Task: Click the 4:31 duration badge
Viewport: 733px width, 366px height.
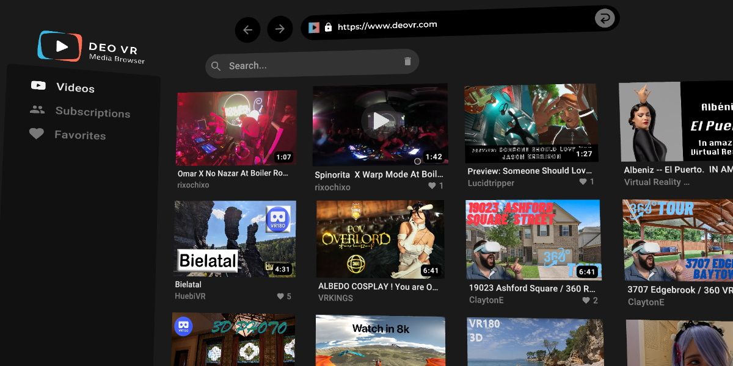Action: coord(282,269)
